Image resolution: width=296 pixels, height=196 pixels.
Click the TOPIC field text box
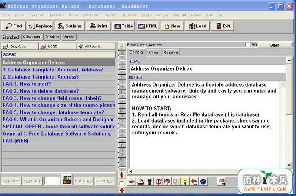tap(208, 69)
